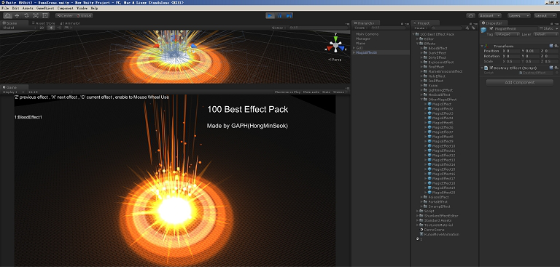Click search by label icon in Project
Viewport: 560px width, 277px height.
[473, 28]
